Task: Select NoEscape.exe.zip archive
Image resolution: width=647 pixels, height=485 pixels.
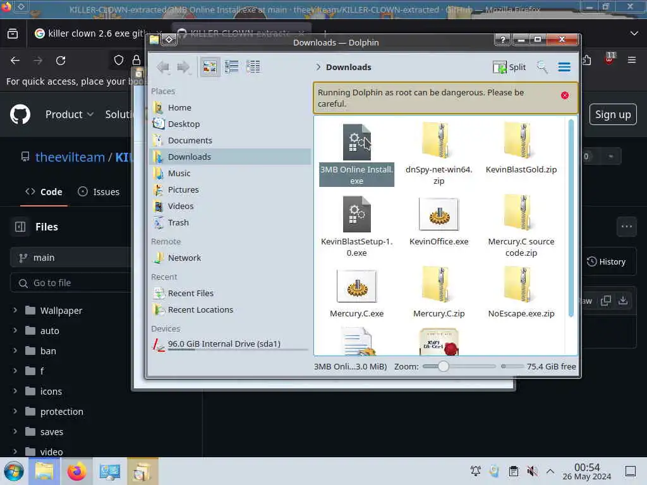Action: tap(521, 293)
